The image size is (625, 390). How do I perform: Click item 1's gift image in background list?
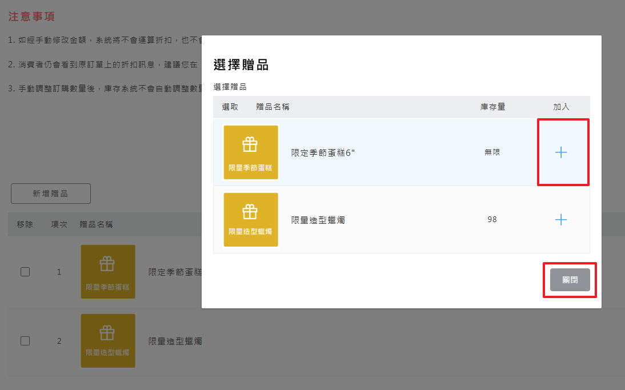[108, 272]
